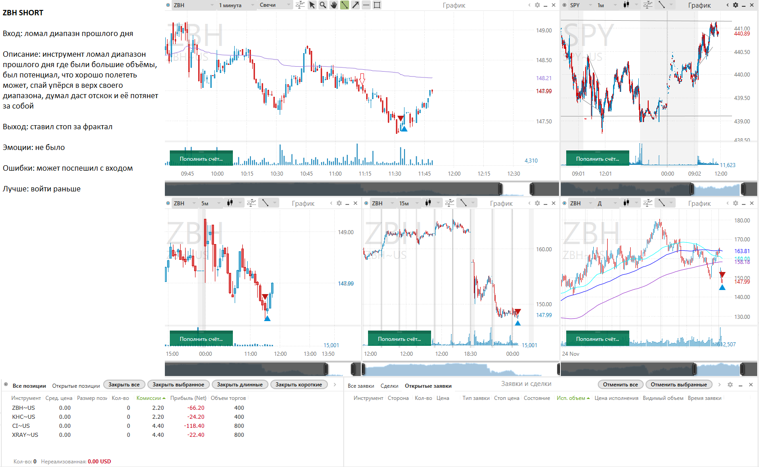Switch to Открытые заявки tab

pyautogui.click(x=428, y=386)
